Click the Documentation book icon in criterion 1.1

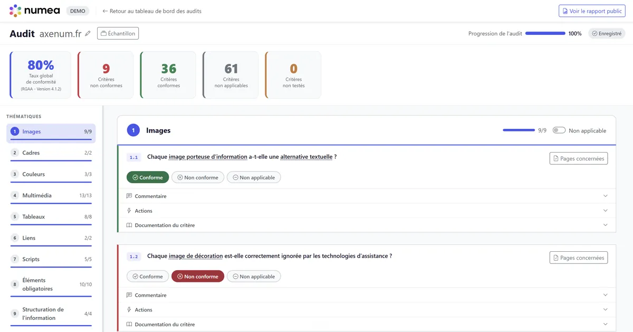point(129,225)
